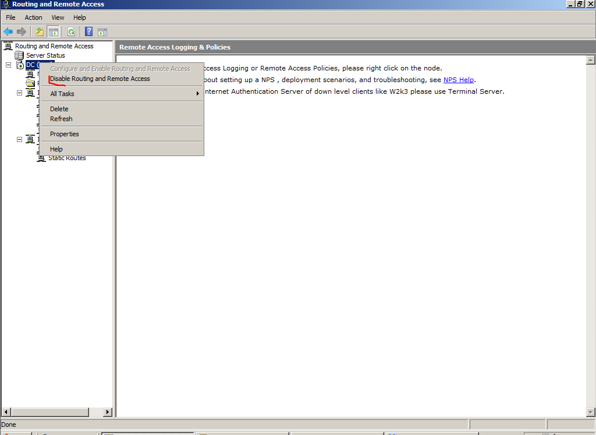Open the Action menu
This screenshot has width=596, height=435.
point(33,17)
